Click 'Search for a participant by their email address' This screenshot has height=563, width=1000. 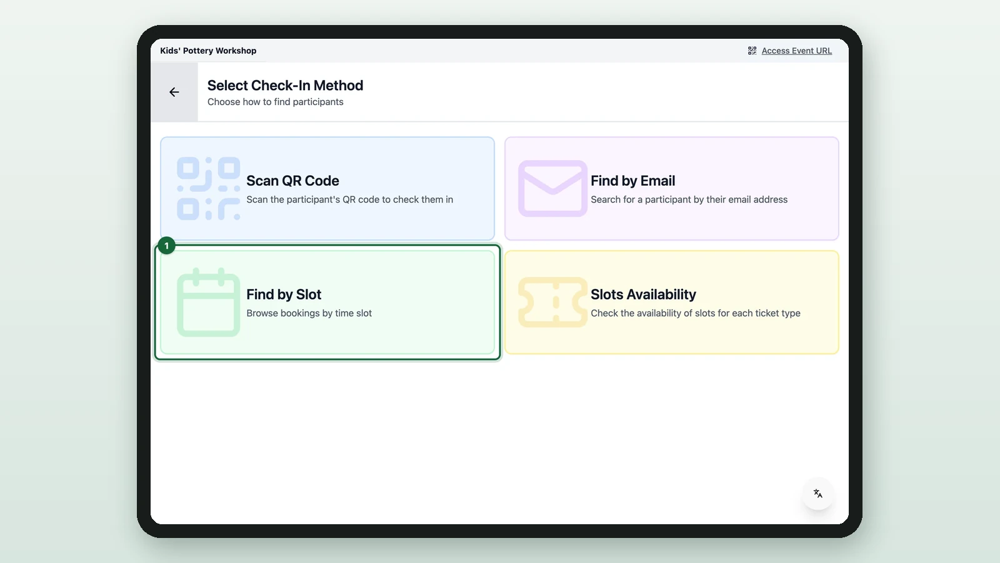click(x=689, y=200)
